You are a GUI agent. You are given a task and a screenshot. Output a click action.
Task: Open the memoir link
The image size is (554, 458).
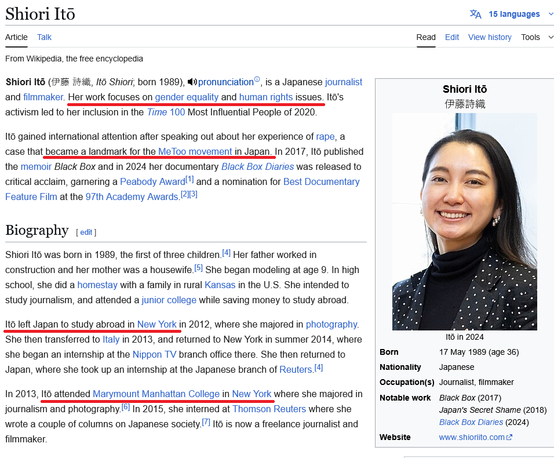pyautogui.click(x=36, y=167)
